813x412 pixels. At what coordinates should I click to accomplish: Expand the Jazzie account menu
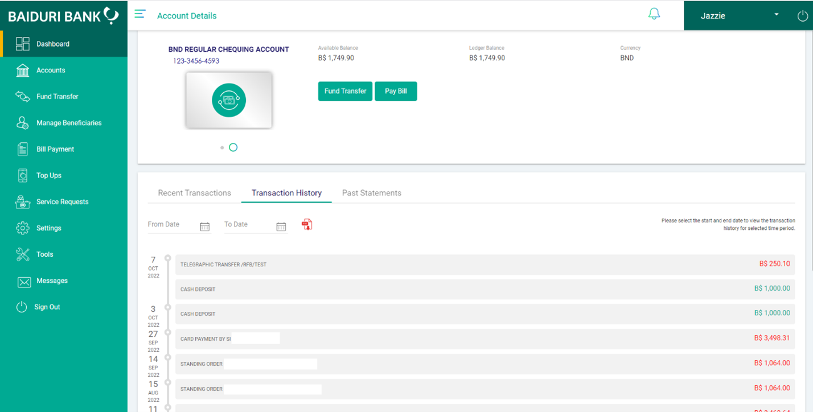click(x=775, y=15)
